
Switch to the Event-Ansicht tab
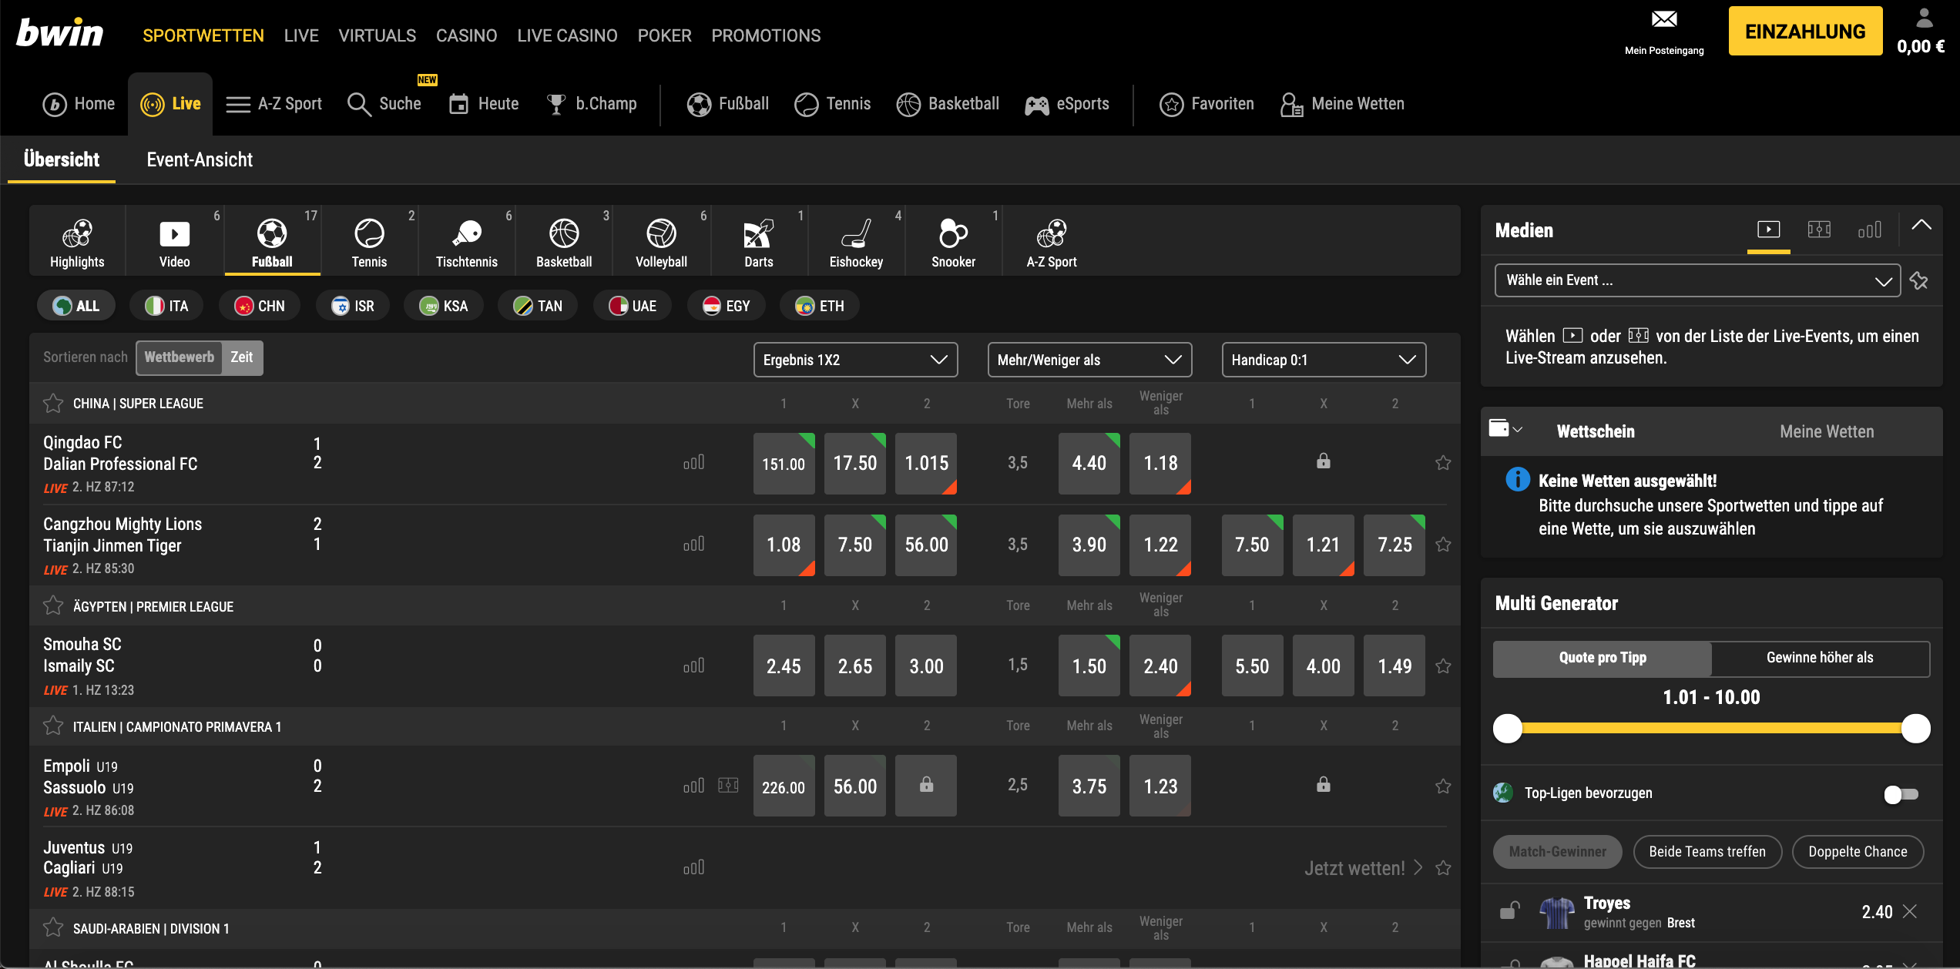(199, 159)
